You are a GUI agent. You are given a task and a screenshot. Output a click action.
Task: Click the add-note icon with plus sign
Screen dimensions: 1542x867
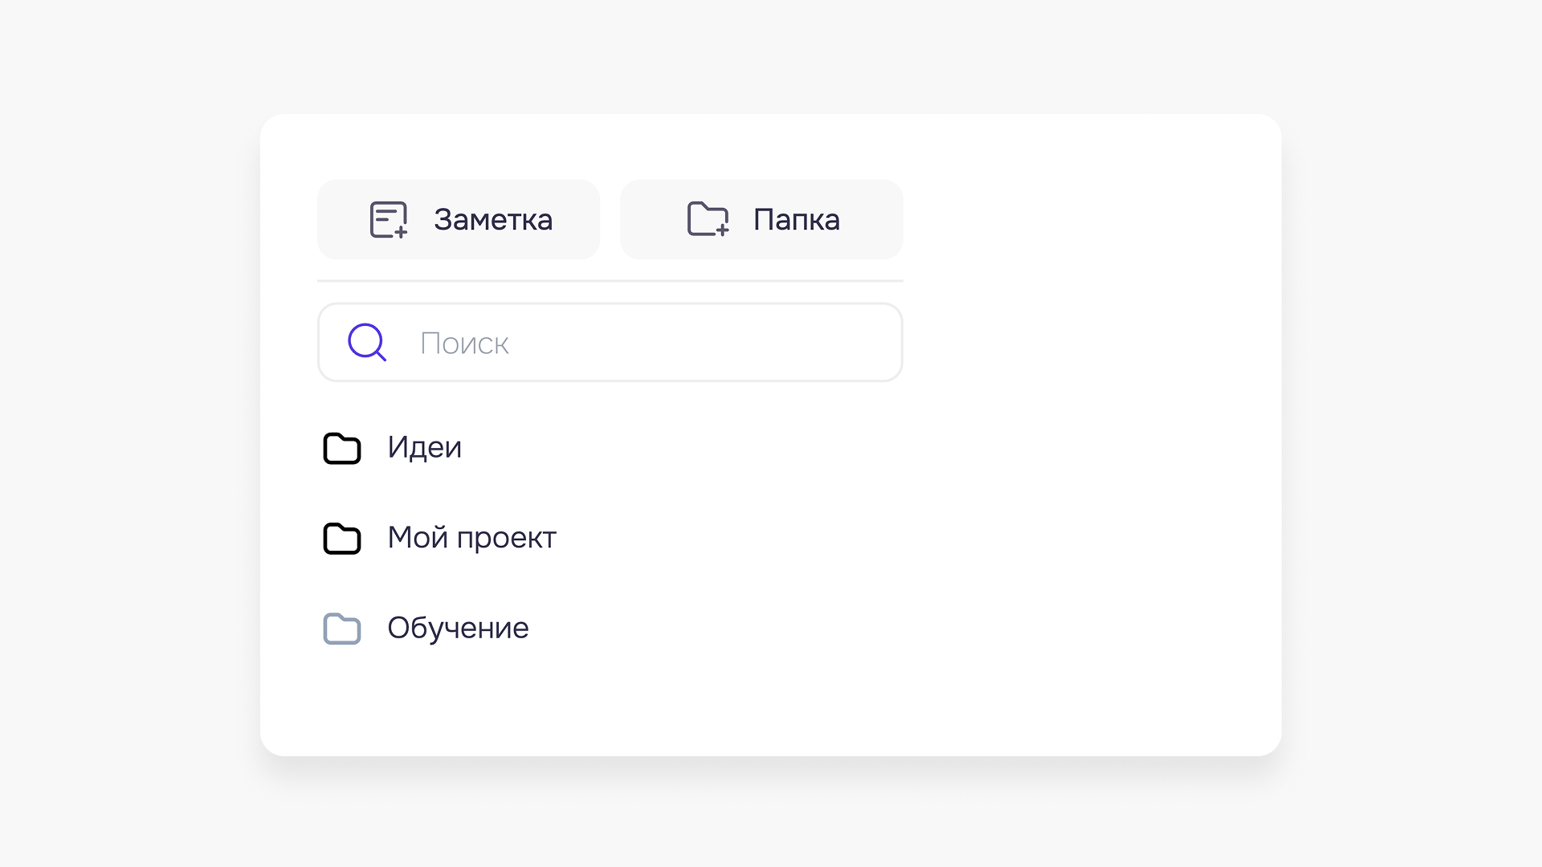tap(389, 219)
